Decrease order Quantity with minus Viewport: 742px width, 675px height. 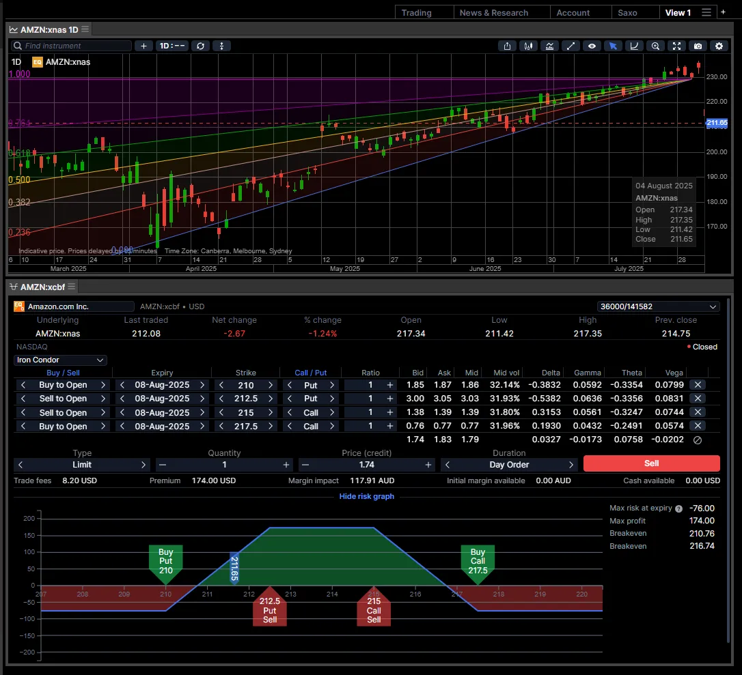(163, 465)
